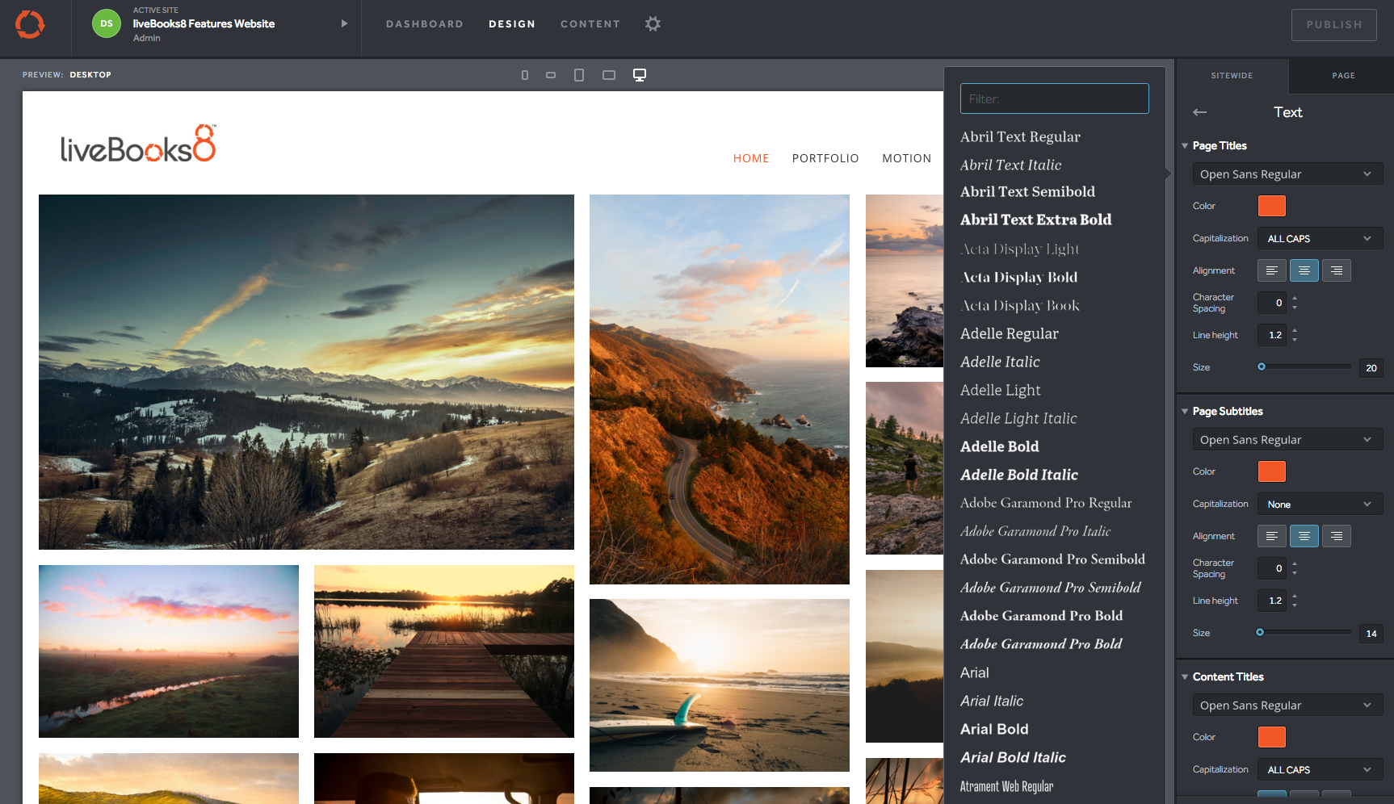
Task: Align Page Subtitles left
Action: tap(1272, 536)
